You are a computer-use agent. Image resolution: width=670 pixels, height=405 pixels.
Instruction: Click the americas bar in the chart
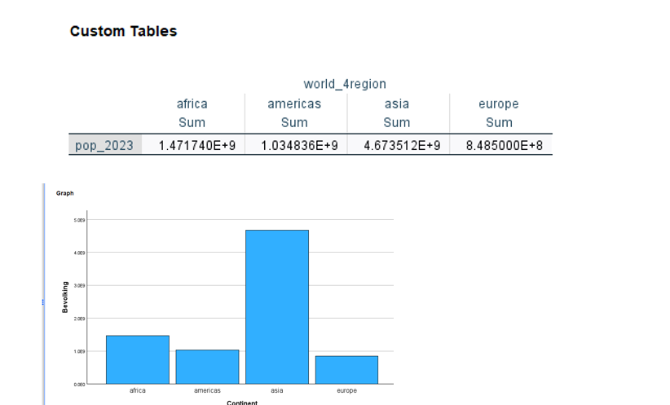pos(207,367)
